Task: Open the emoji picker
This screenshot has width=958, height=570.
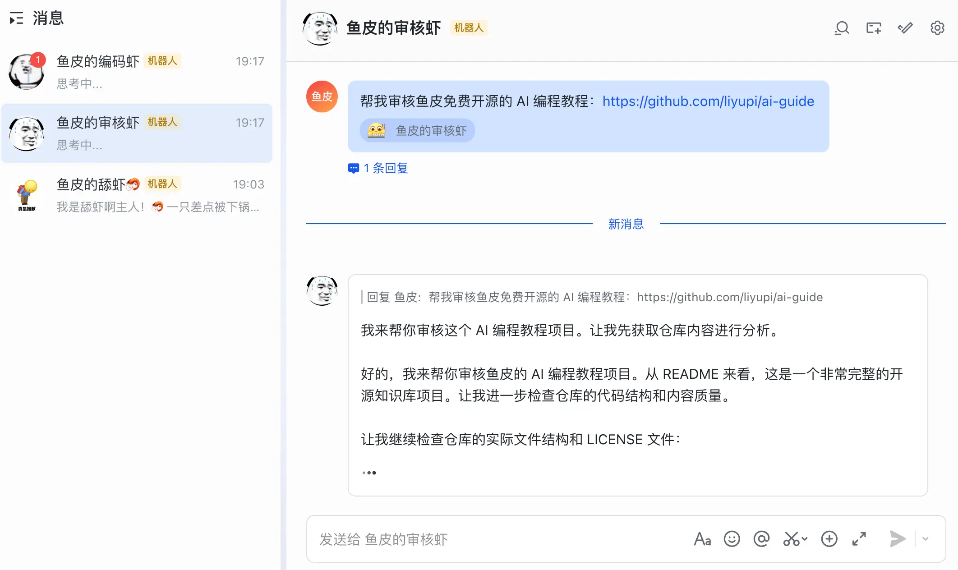Action: [x=732, y=539]
